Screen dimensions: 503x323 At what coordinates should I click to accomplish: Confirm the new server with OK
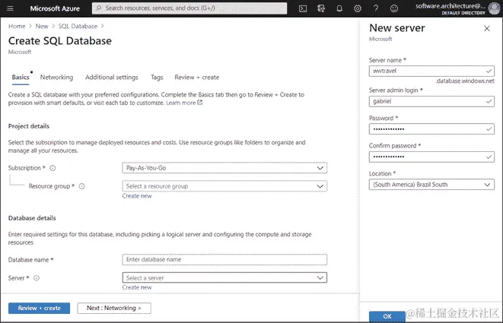point(387,316)
